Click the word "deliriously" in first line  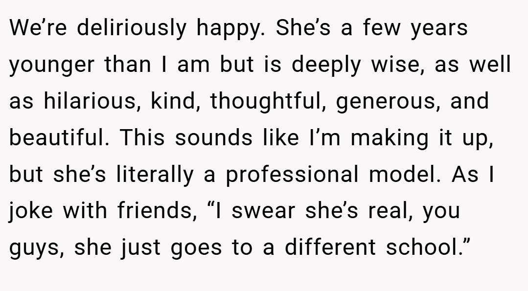coord(131,27)
